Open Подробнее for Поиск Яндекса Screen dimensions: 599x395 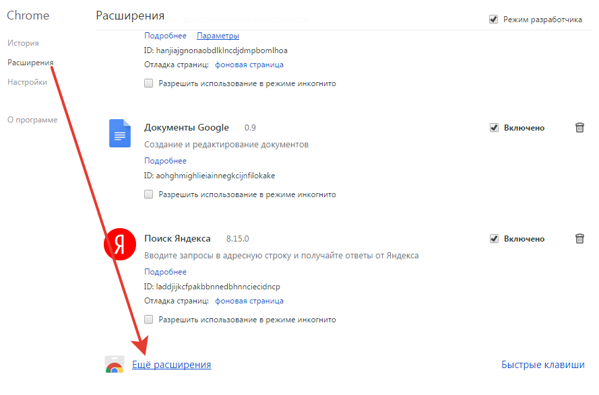[165, 272]
